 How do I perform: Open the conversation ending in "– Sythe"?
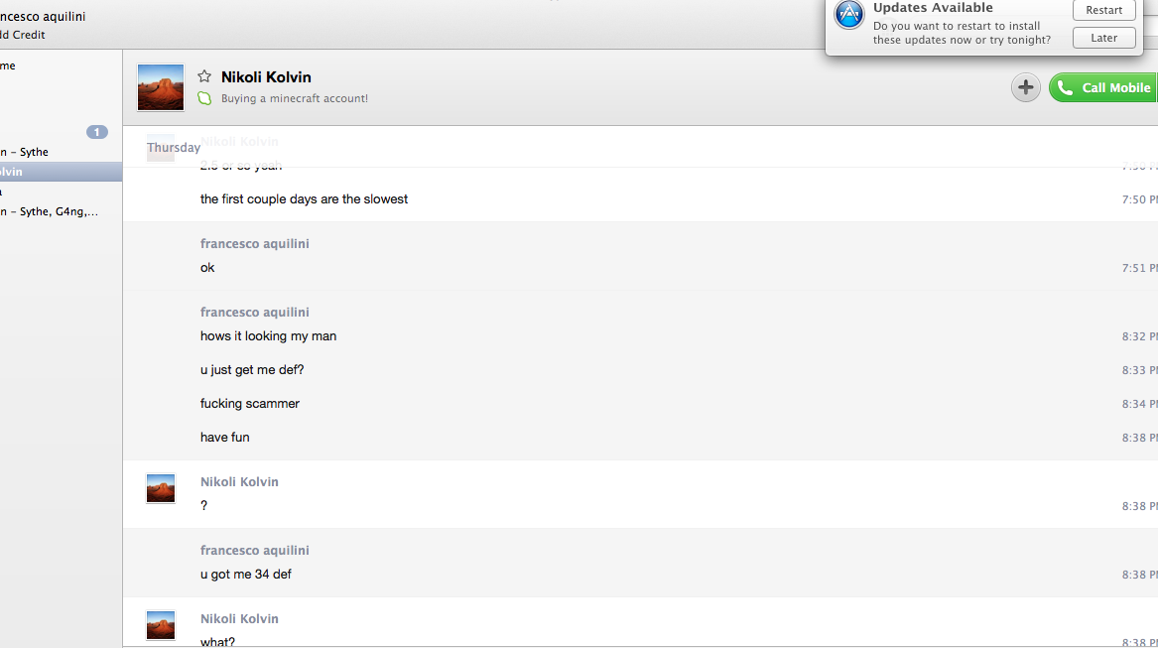pos(25,152)
